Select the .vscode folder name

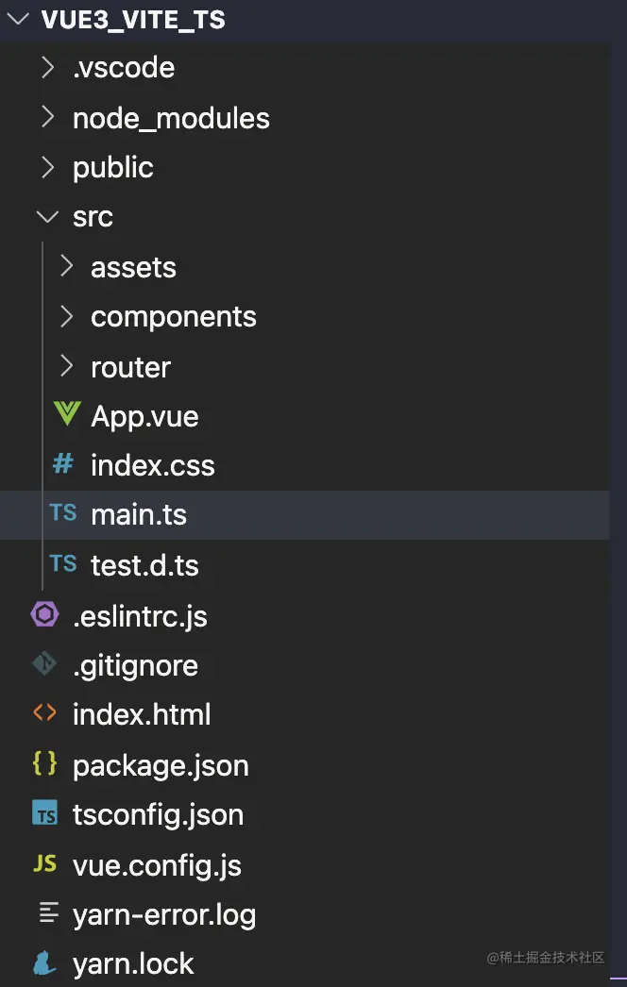pos(124,68)
